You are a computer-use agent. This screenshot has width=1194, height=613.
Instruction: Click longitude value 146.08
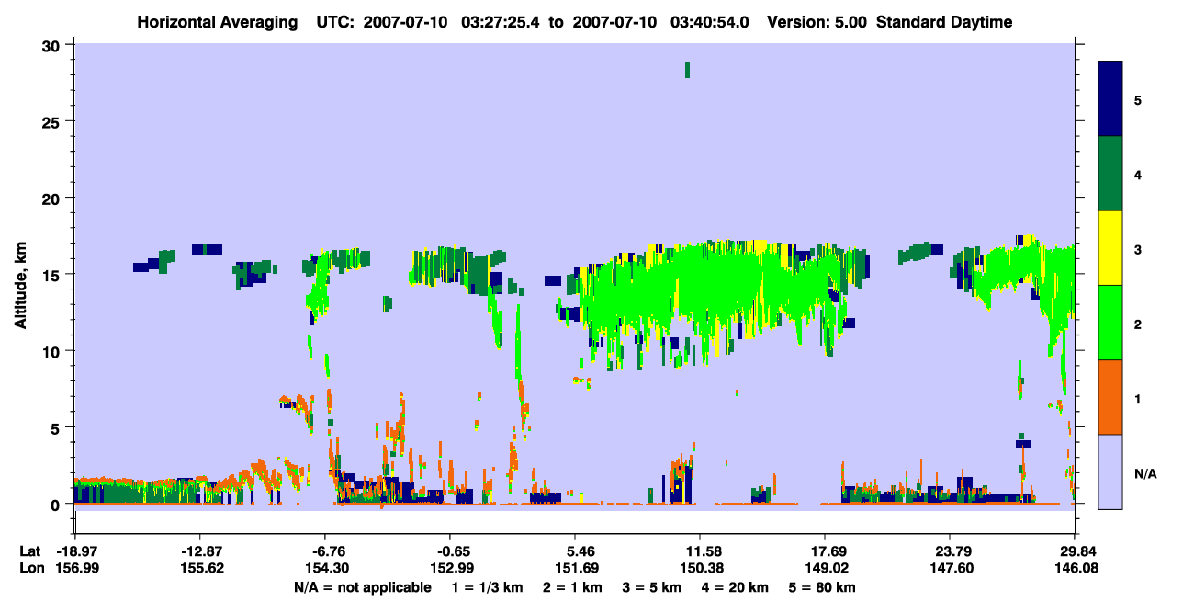(1075, 569)
